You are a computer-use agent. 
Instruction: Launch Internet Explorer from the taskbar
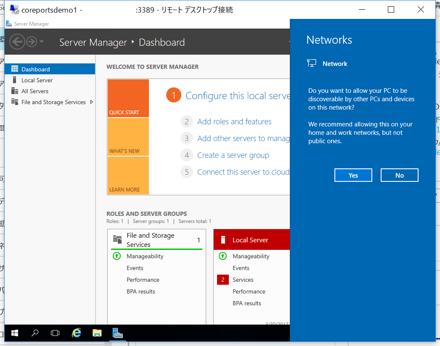[x=76, y=333]
